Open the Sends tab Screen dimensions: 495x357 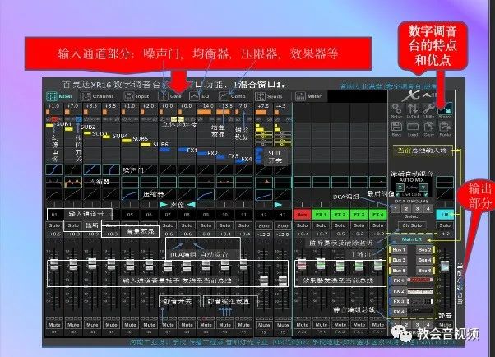pyautogui.click(x=269, y=96)
